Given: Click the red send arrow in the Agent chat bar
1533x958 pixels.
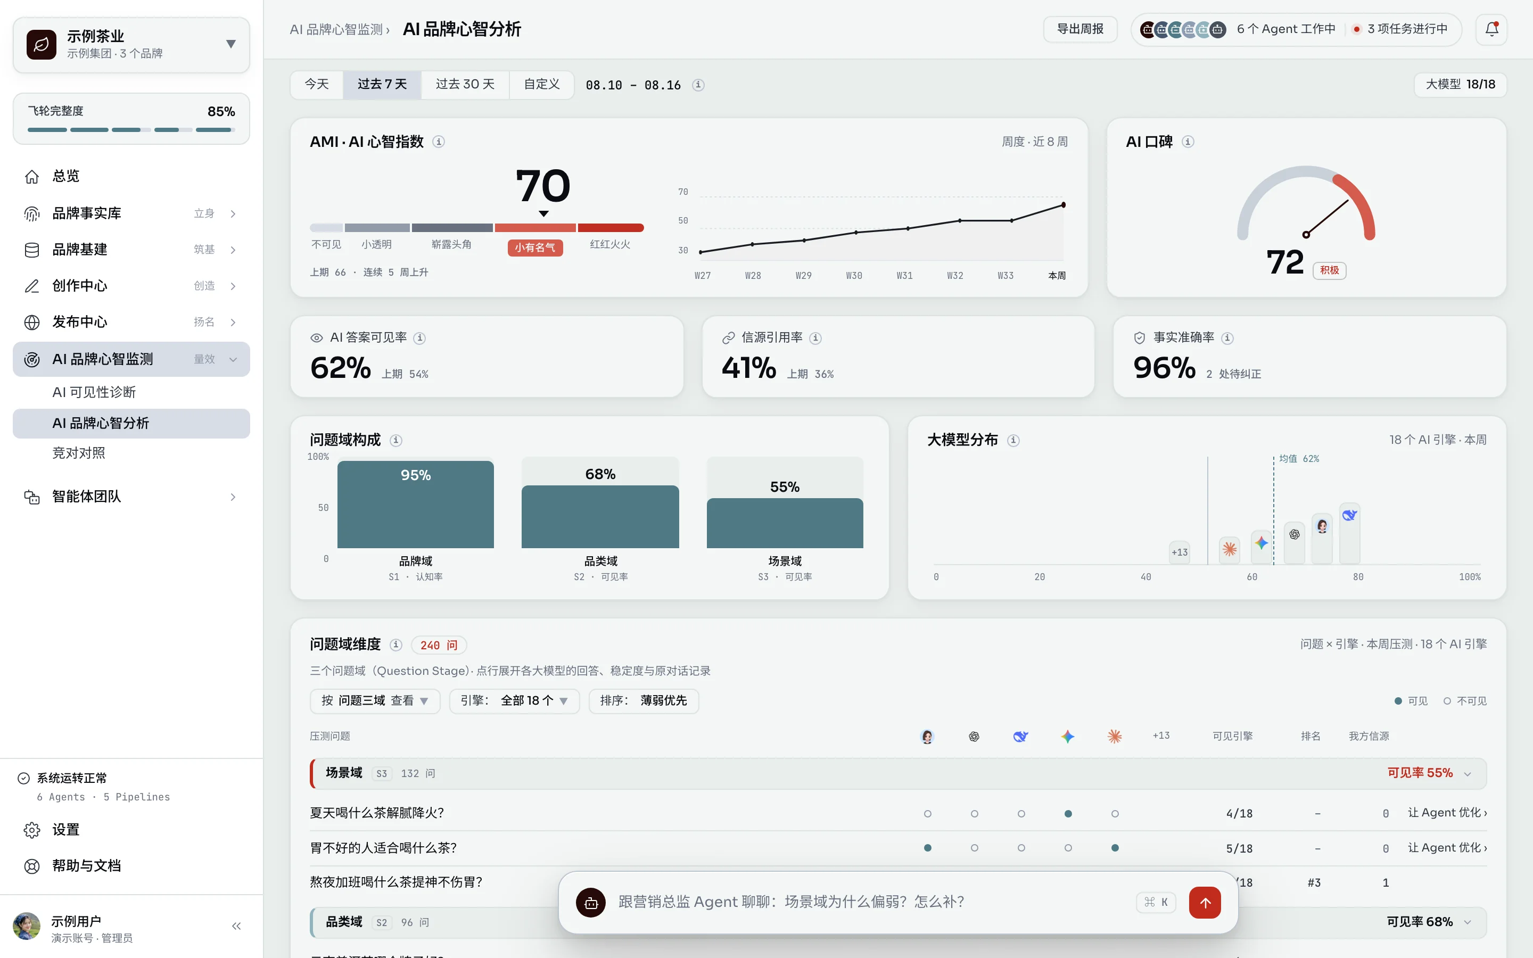Looking at the screenshot, I should (x=1204, y=902).
